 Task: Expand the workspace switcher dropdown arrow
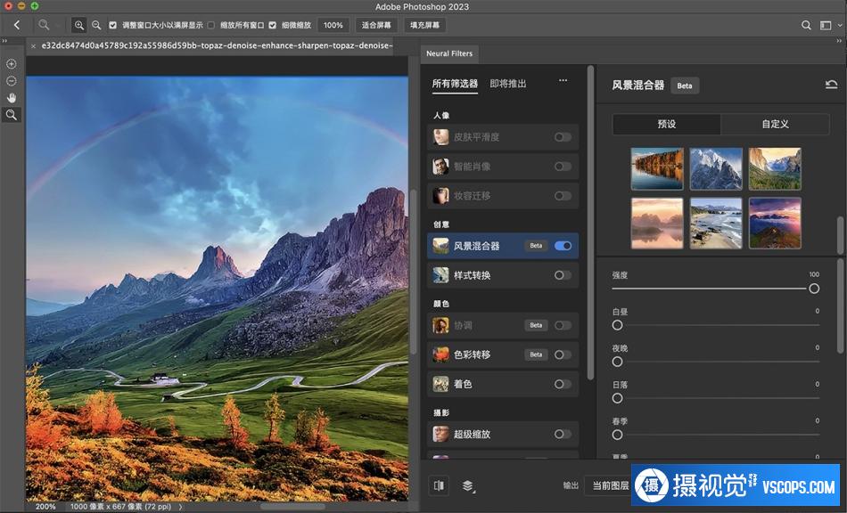(840, 25)
